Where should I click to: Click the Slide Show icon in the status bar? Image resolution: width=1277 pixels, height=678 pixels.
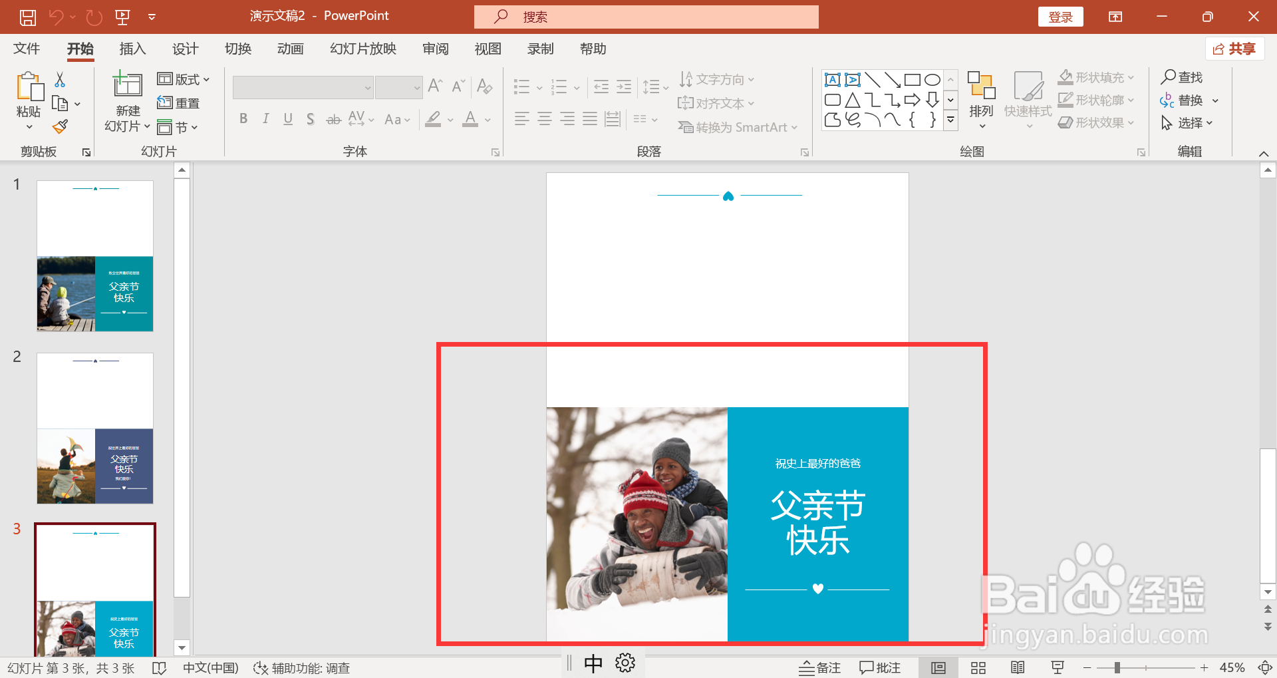click(x=1058, y=667)
